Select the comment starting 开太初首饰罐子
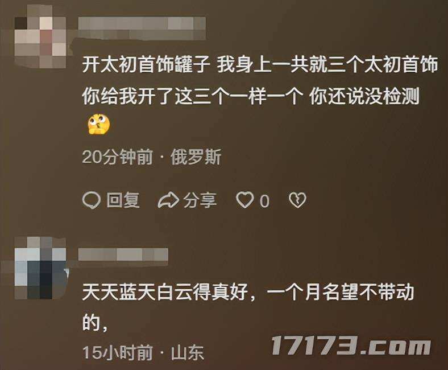 click(260, 96)
